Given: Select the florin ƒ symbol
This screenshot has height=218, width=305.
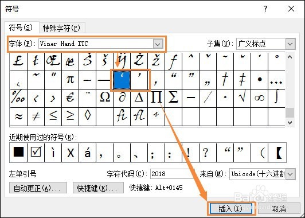Looking at the screenshot, I should pos(173,61).
